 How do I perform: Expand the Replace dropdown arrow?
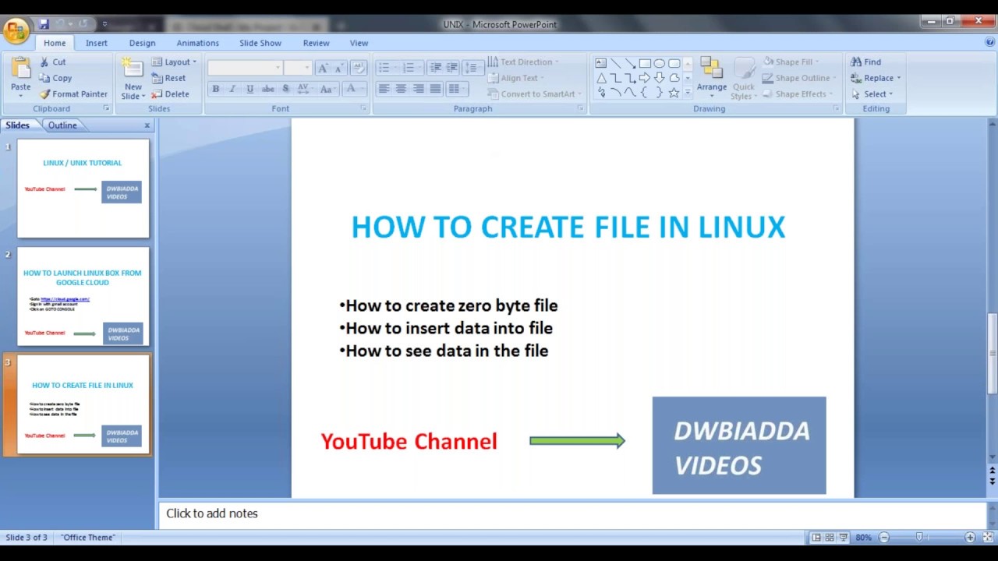click(899, 78)
